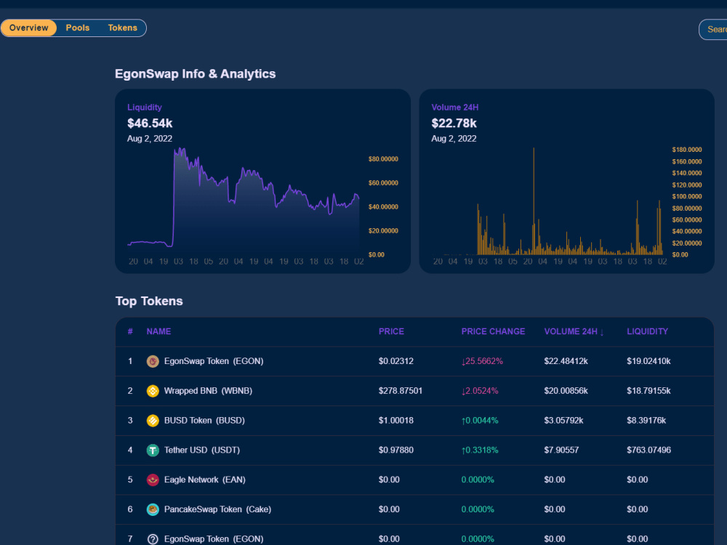Sort by Volume 24H column header

tap(574, 331)
